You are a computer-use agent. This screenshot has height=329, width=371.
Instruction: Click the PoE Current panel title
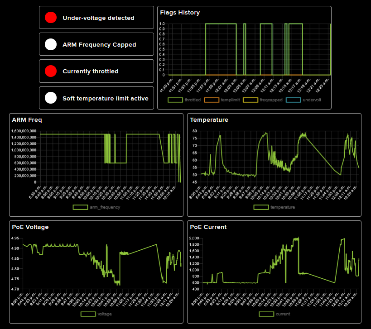208,227
